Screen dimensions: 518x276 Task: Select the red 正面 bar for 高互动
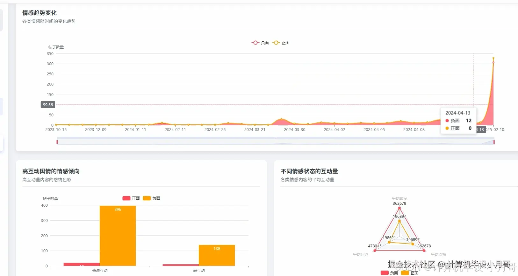[181, 265]
